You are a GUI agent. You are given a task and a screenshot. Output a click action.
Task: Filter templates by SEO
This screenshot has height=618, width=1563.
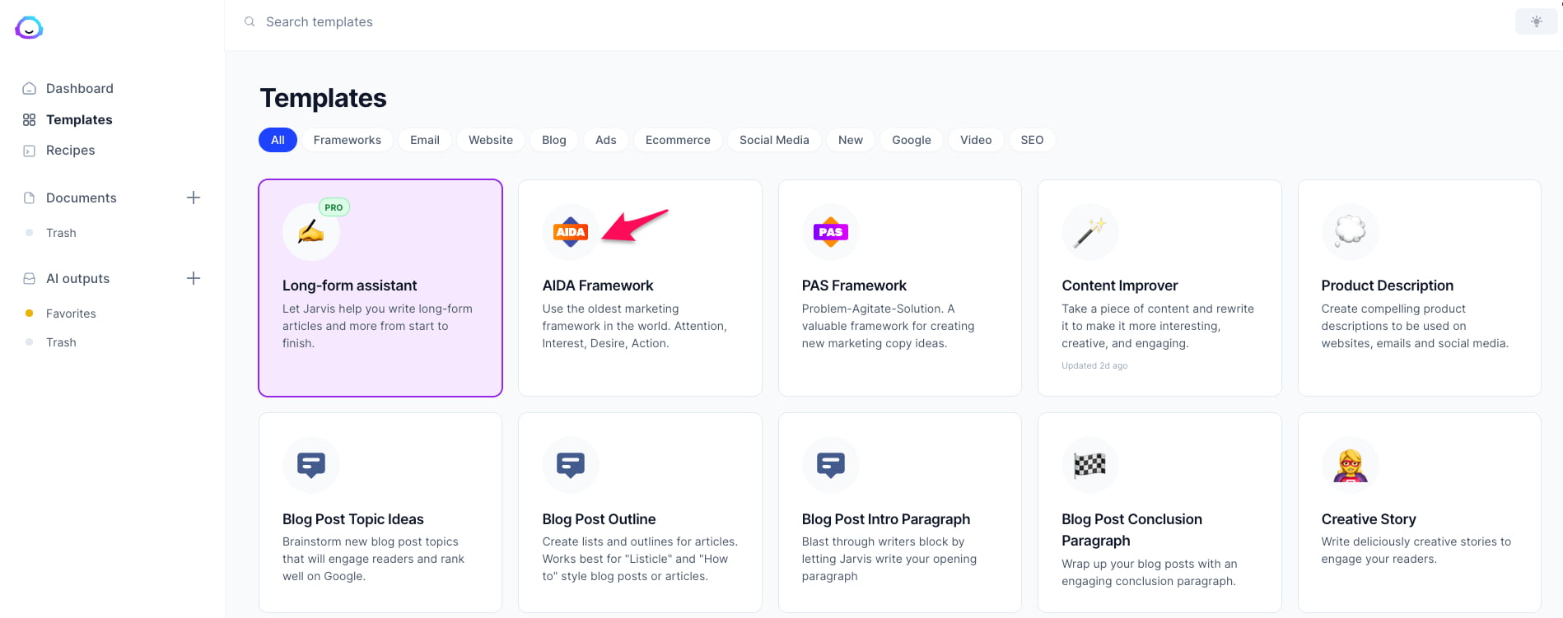(x=1032, y=140)
